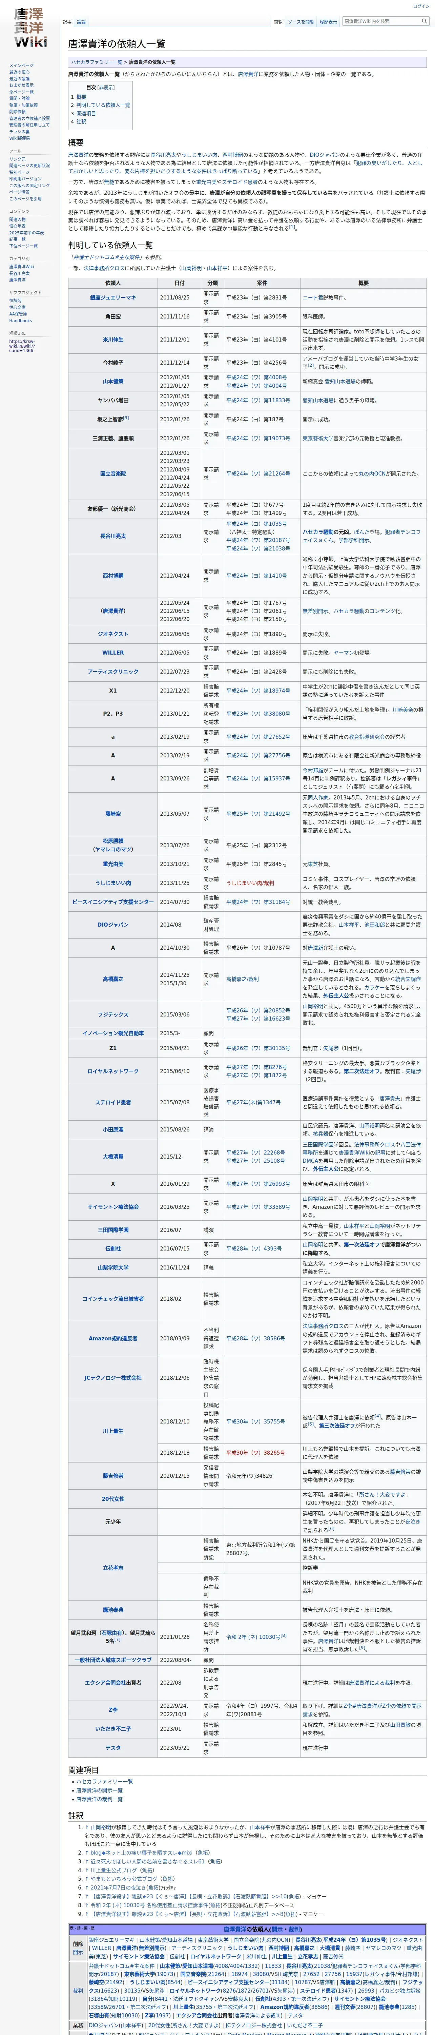Open 平成30年（ワ）38265号 red link
Screen dimensions: 435x2035
point(256,1453)
